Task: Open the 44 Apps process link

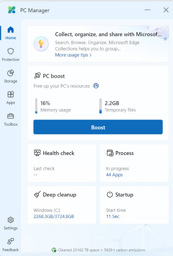Action: tap(114, 175)
